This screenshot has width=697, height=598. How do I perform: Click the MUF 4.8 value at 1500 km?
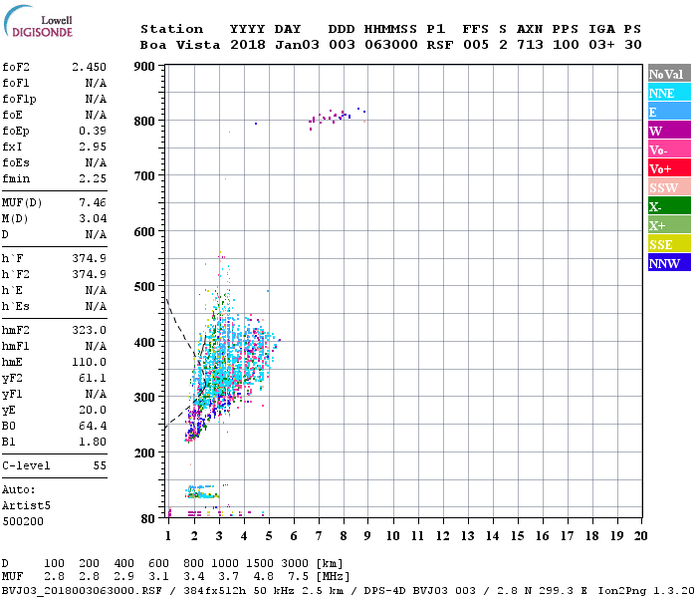point(263,576)
